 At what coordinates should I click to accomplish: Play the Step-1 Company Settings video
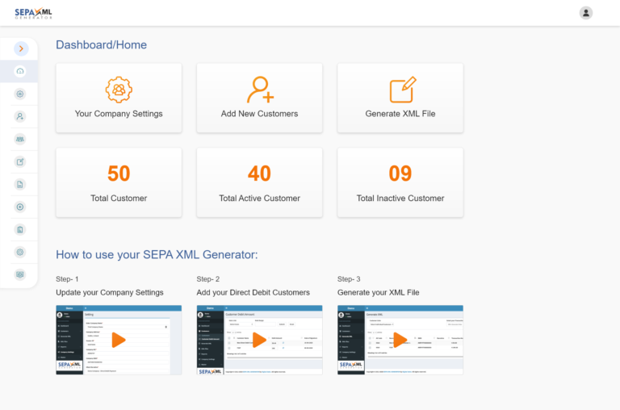coord(119,340)
